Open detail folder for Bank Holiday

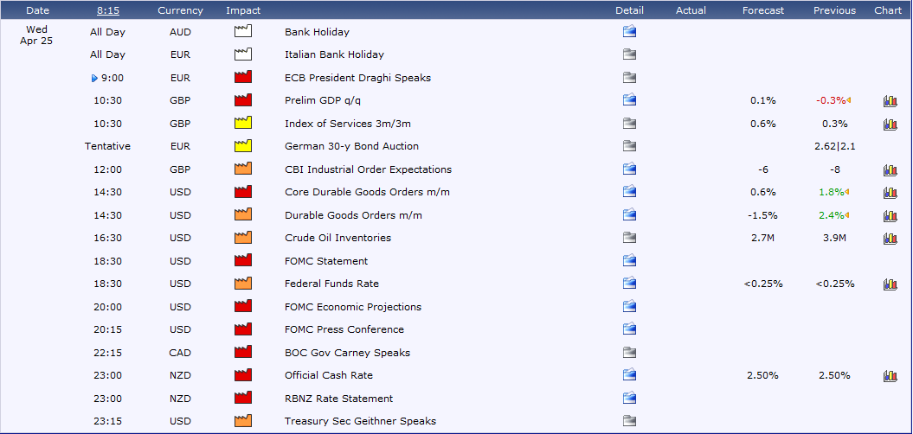pyautogui.click(x=629, y=32)
